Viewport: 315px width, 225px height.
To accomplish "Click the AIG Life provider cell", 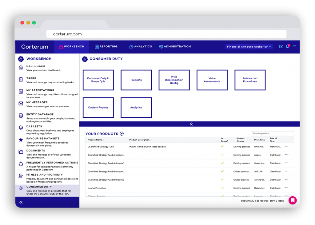I will pos(258,172).
